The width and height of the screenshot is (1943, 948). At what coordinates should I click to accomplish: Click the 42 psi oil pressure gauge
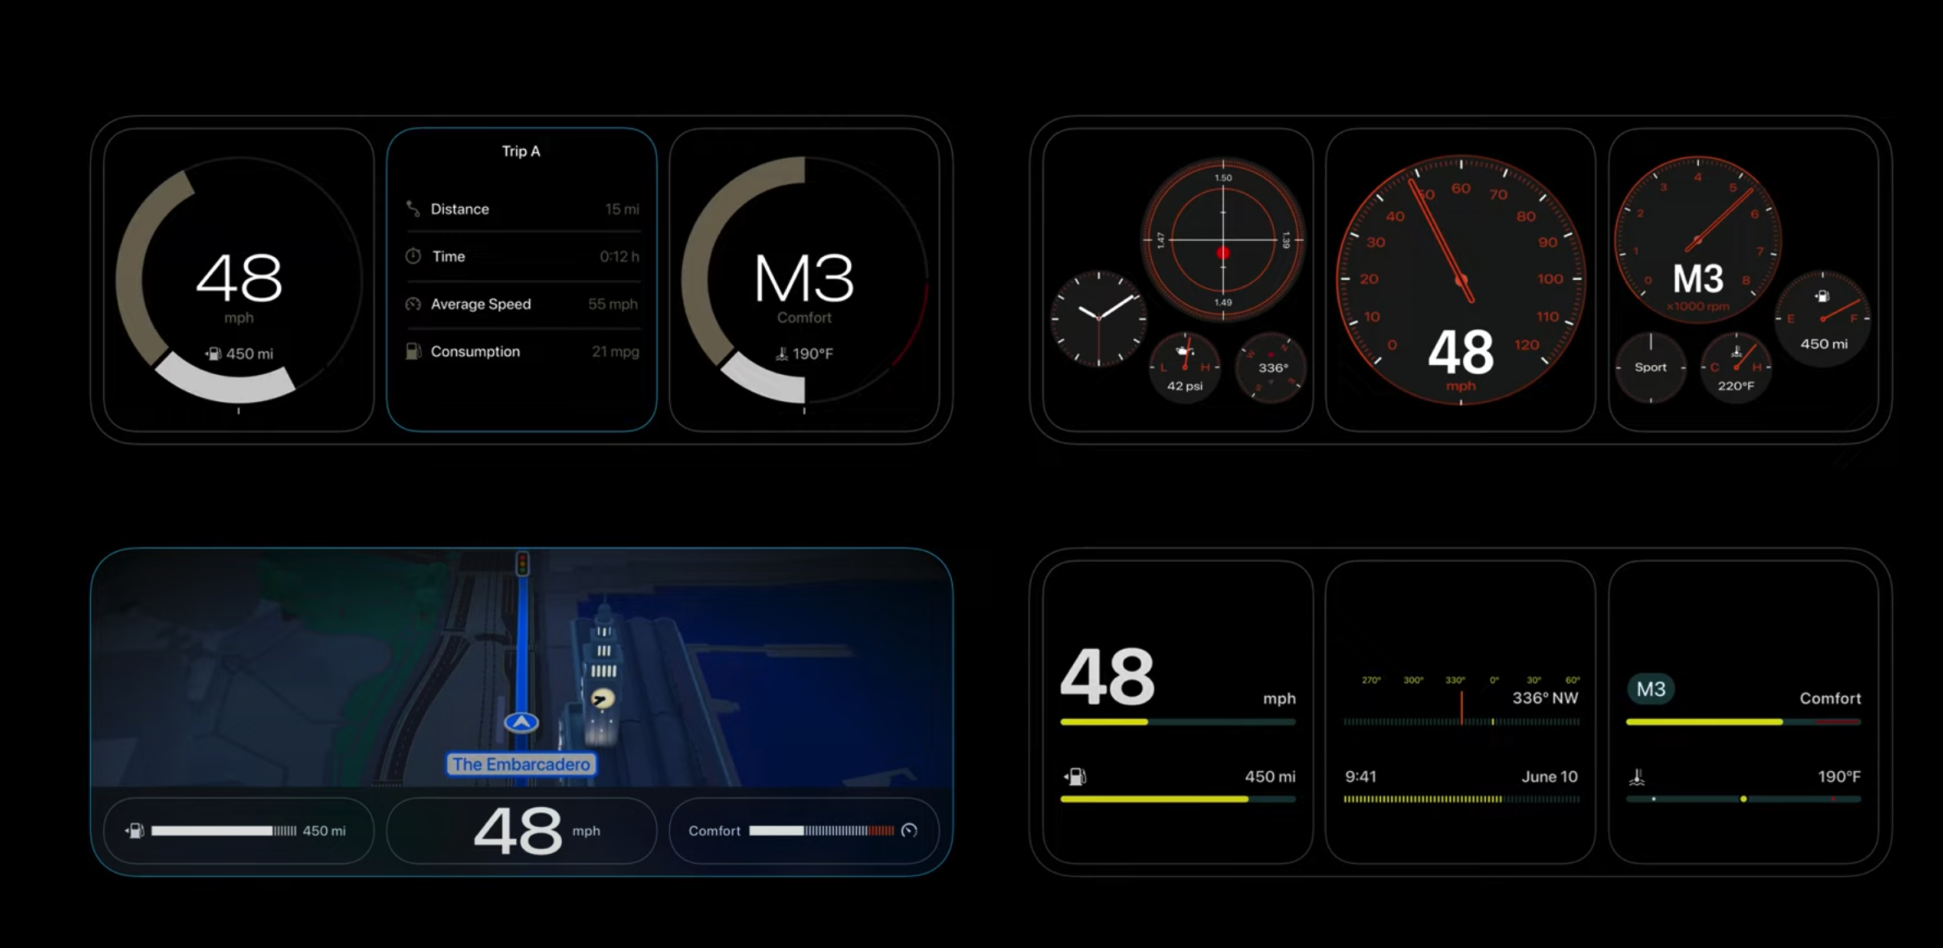(1184, 368)
